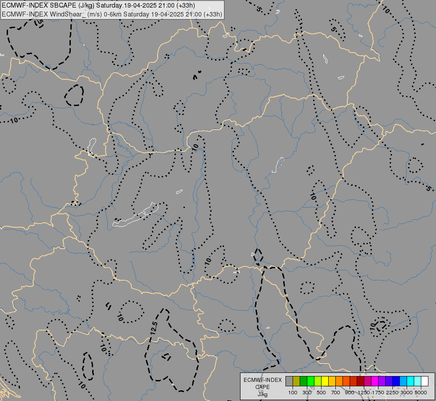This screenshot has height=401, width=436.
Task: Click the '500' legend scale value
Action: click(x=321, y=393)
